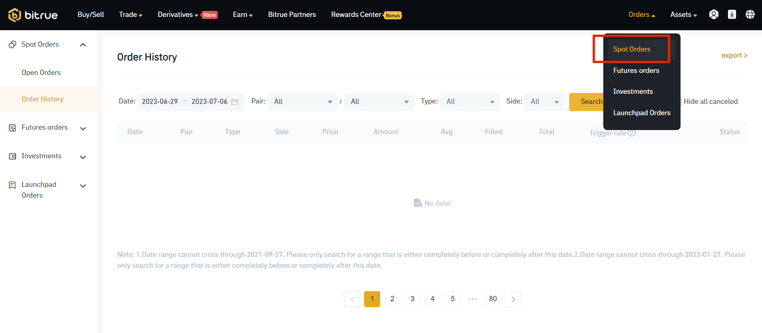Screen dimensions: 762x333
Task: Collapse the Spot Orders sidebar section
Action: click(83, 45)
